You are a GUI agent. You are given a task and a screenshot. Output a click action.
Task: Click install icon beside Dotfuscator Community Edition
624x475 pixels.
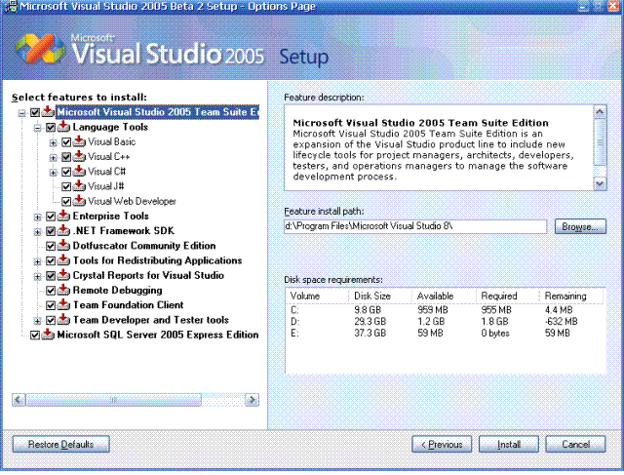pos(63,245)
